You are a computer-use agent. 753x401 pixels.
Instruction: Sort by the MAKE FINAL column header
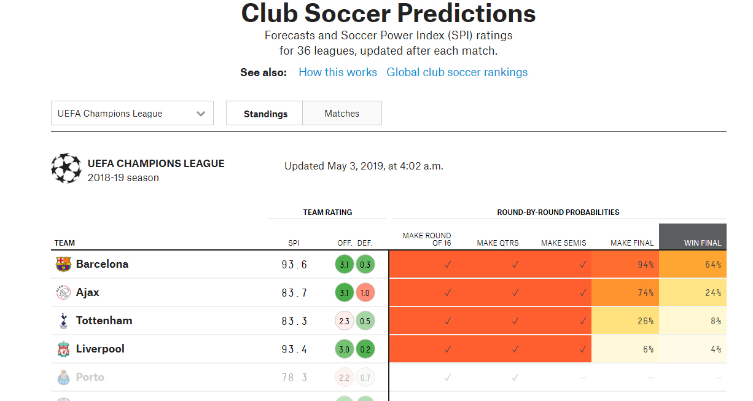pyautogui.click(x=632, y=243)
